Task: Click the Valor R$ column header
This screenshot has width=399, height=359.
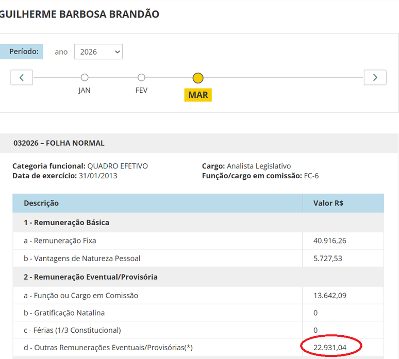Action: 328,203
